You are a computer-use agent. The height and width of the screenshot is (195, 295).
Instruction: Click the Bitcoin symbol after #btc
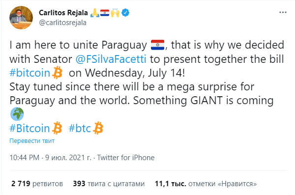pyautogui.click(x=98, y=128)
